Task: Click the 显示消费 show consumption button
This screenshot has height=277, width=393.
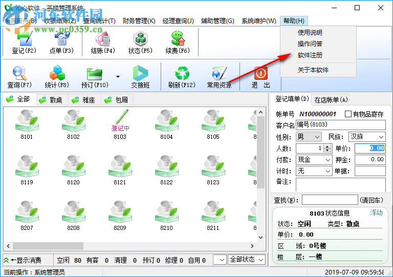Action: (28, 260)
